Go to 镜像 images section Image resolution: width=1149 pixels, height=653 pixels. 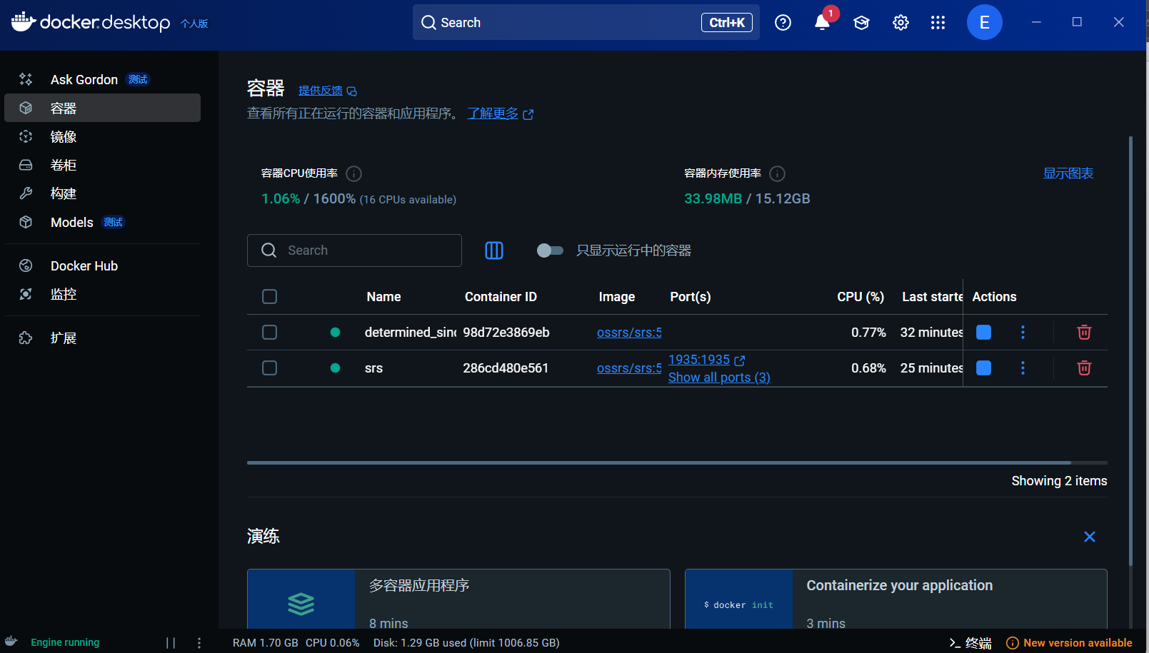[x=102, y=136]
